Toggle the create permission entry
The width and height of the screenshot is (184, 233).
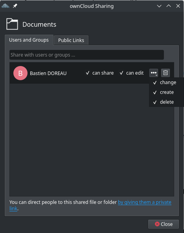point(166,92)
